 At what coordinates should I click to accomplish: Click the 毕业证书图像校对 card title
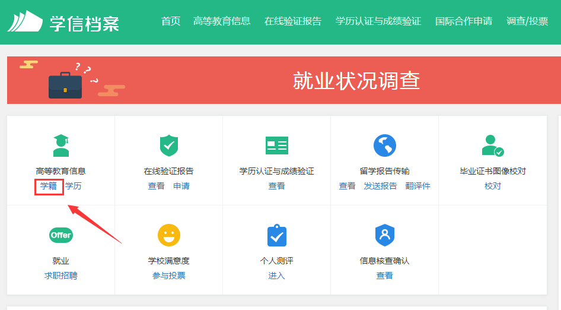(x=493, y=171)
